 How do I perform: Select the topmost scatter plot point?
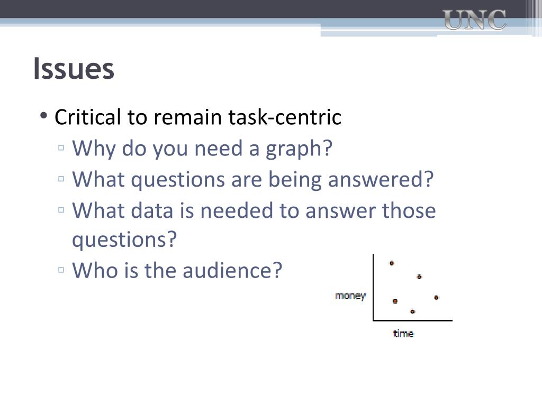click(x=392, y=263)
